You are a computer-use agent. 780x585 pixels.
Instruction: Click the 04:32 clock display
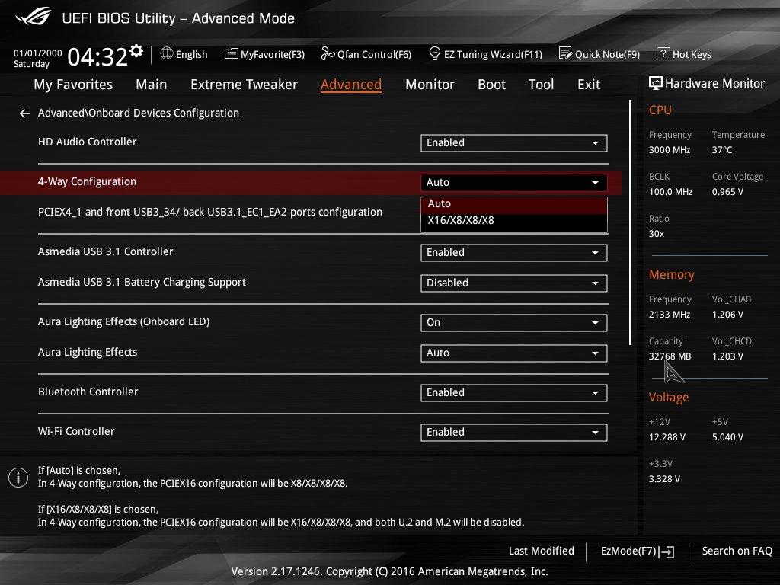click(x=97, y=56)
